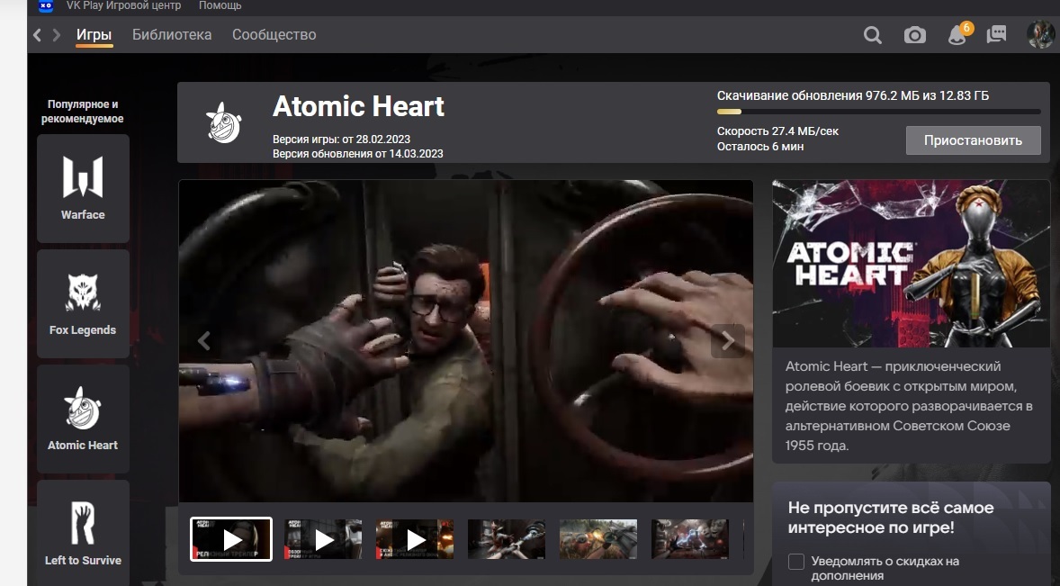Viewport: 1060px width, 586px height.
Task: Play the first release trailer thumbnail
Action: [x=231, y=539]
